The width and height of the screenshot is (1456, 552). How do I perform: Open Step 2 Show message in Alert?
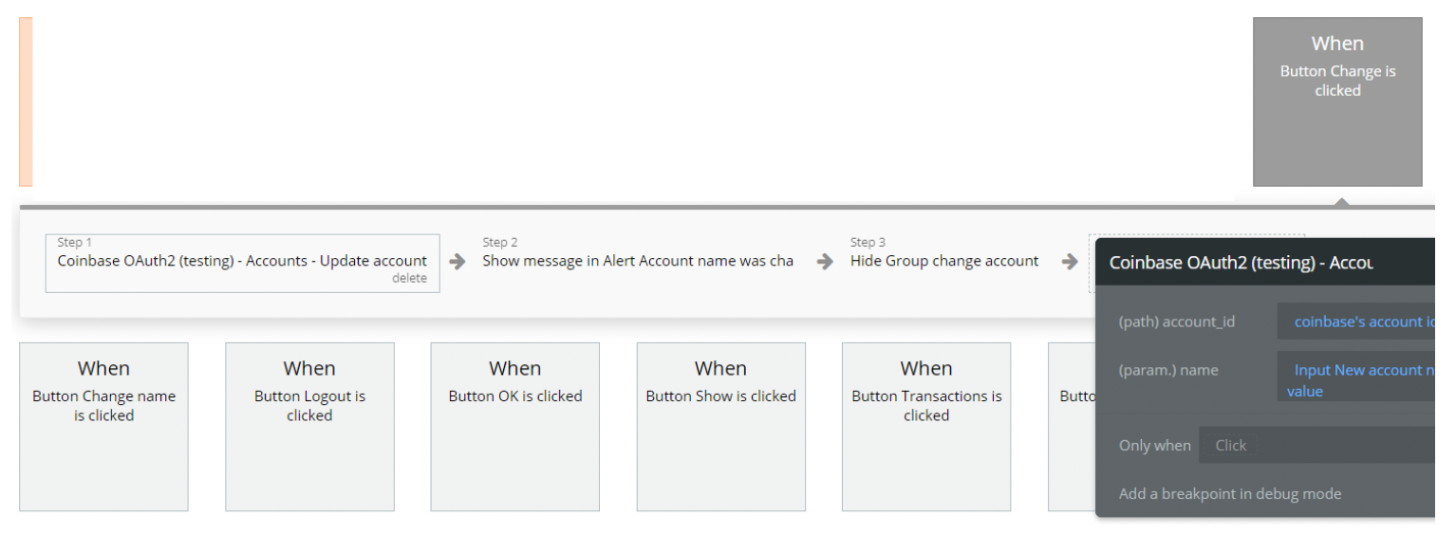[x=637, y=261]
